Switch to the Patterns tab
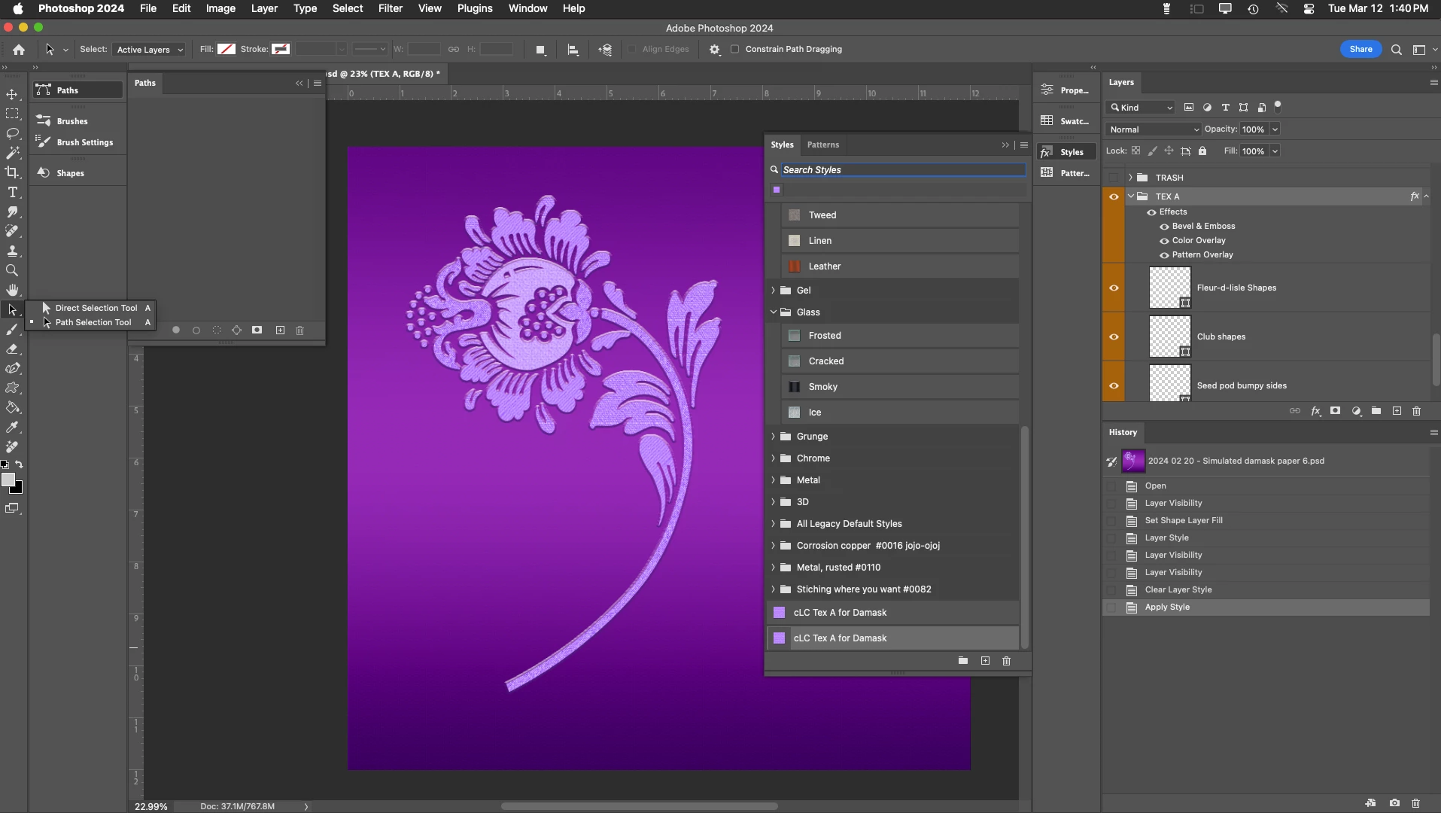1441x813 pixels. [x=822, y=145]
